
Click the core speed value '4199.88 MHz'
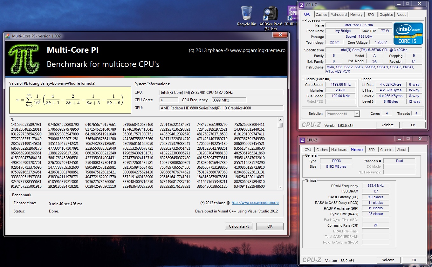coord(340,85)
